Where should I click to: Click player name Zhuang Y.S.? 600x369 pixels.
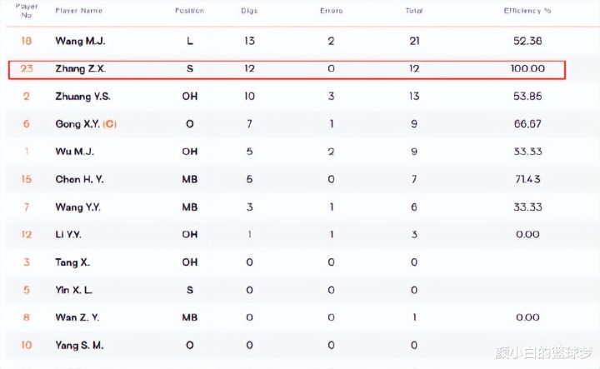click(82, 97)
